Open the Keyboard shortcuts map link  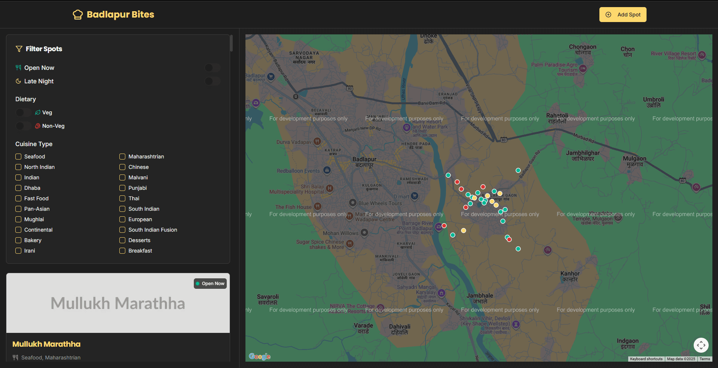[646, 359]
